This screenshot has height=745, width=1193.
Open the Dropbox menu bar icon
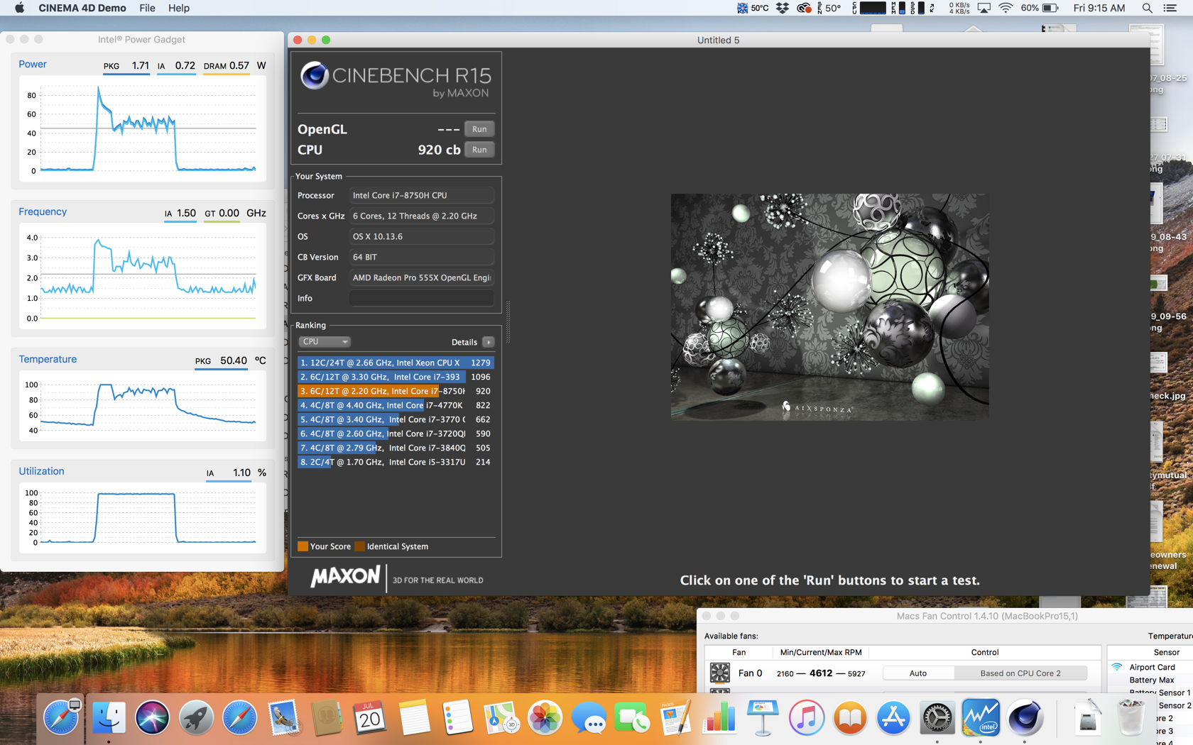783,8
